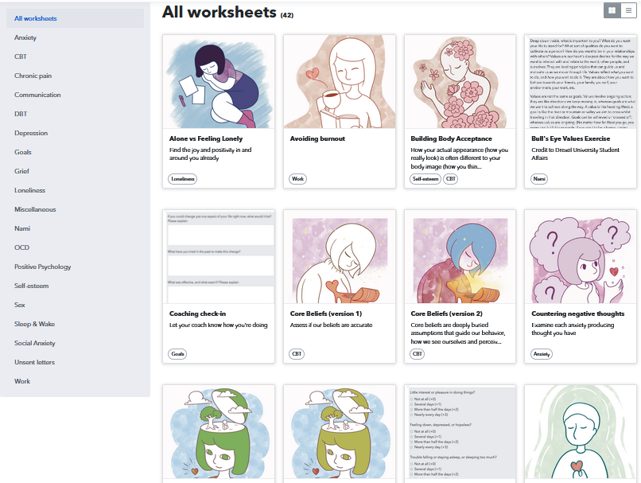Click the Self-esteem tag on Building Body Acceptance
The width and height of the screenshot is (641, 483).
click(x=425, y=179)
